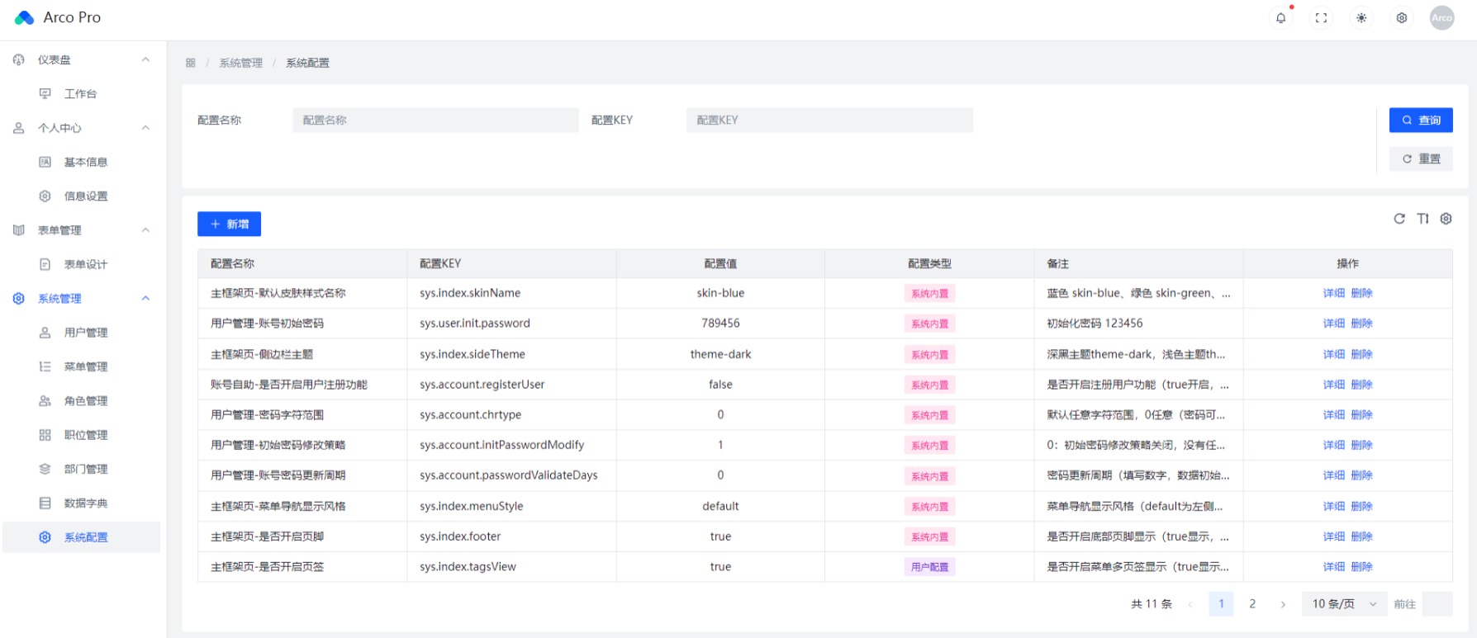The image size is (1477, 638).
Task: Open 详细 for sys.index.skinName row
Action: point(1334,293)
